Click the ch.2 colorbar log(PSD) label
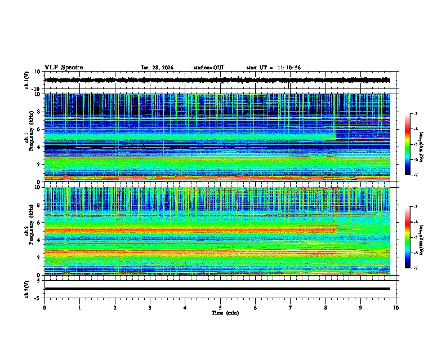The width and height of the screenshot is (446, 345). coord(422,240)
